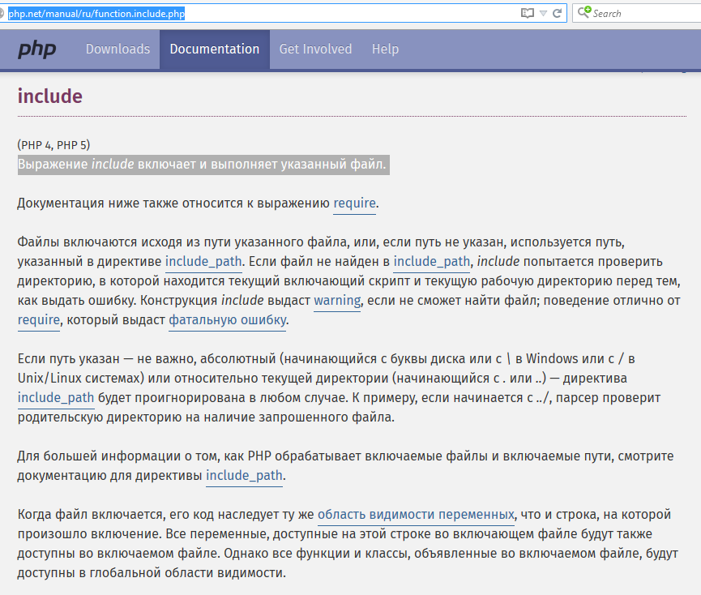The height and width of the screenshot is (595, 701).
Task: Follow the 'область видимости переменных' link
Action: pos(417,514)
